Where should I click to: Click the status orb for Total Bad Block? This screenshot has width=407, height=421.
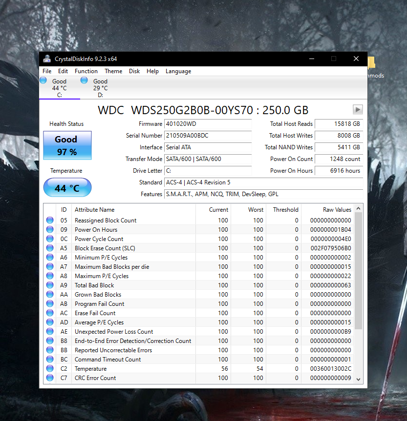[x=50, y=285]
